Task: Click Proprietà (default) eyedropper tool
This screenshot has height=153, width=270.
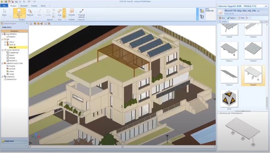Action: click(x=81, y=13)
